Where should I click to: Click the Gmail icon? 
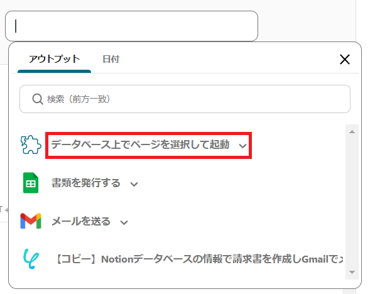click(31, 220)
